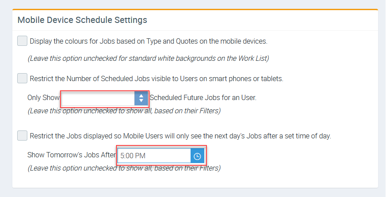Click the hint text below the Only Show field
Screen dimensions: 386x197
124,111
